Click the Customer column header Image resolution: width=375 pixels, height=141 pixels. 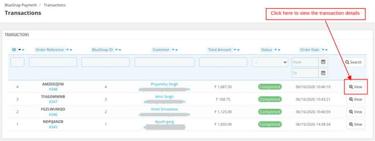click(161, 50)
